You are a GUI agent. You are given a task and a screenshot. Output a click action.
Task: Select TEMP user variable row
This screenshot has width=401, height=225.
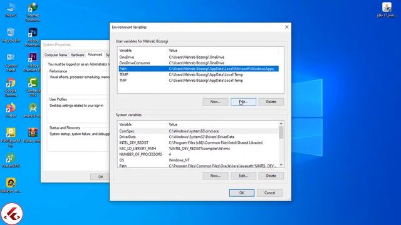pyautogui.click(x=199, y=74)
